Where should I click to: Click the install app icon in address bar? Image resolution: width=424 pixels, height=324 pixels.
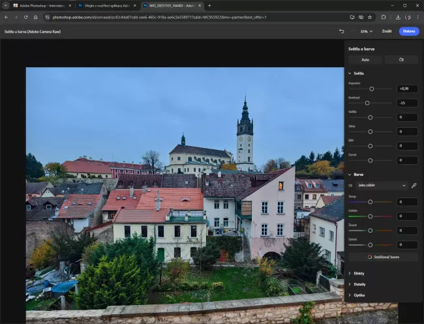pos(352,18)
